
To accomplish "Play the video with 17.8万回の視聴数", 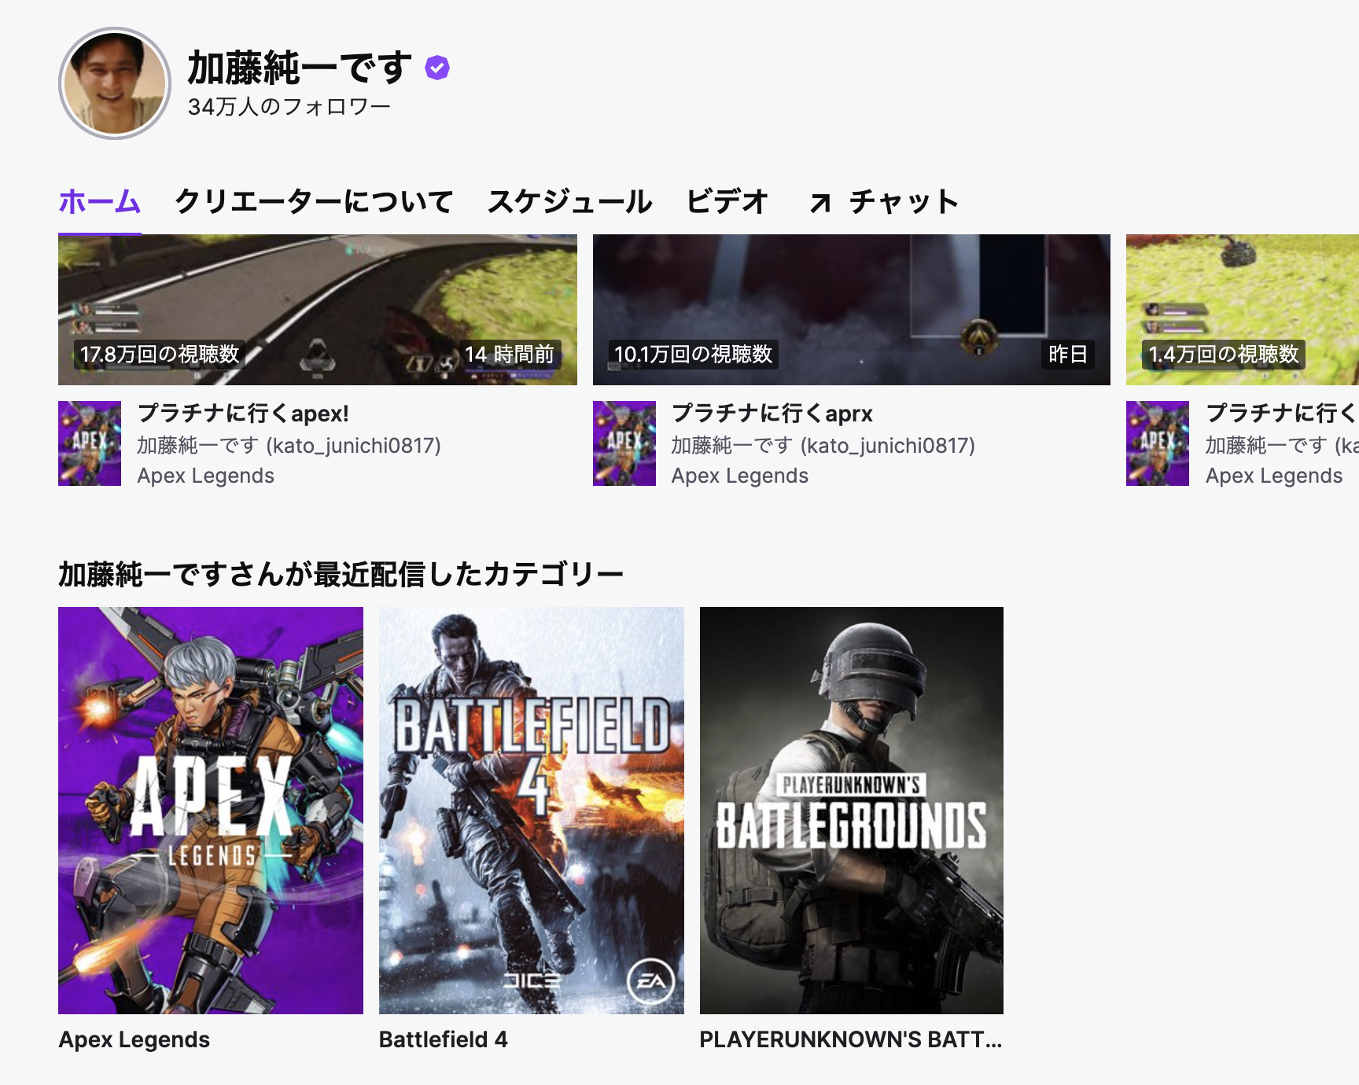I will tap(318, 310).
